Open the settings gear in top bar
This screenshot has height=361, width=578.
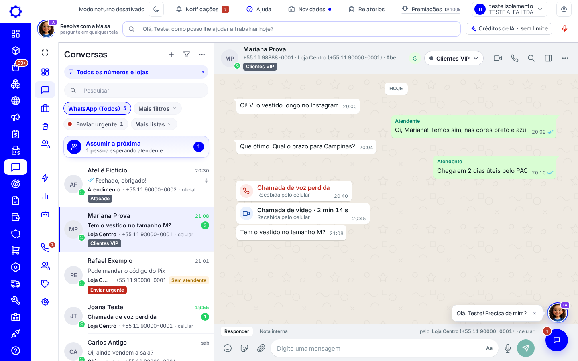(564, 9)
